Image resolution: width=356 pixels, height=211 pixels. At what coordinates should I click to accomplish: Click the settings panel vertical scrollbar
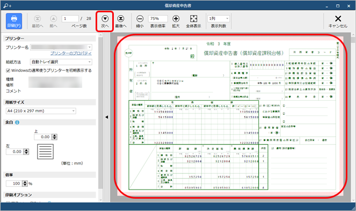101,113
